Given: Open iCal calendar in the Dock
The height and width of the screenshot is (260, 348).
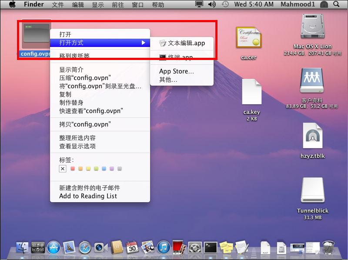Looking at the screenshot, I should tap(132, 247).
